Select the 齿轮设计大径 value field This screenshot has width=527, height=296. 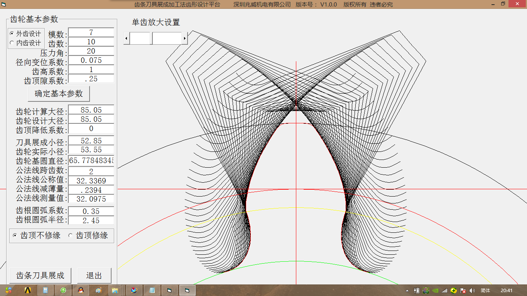(91, 119)
